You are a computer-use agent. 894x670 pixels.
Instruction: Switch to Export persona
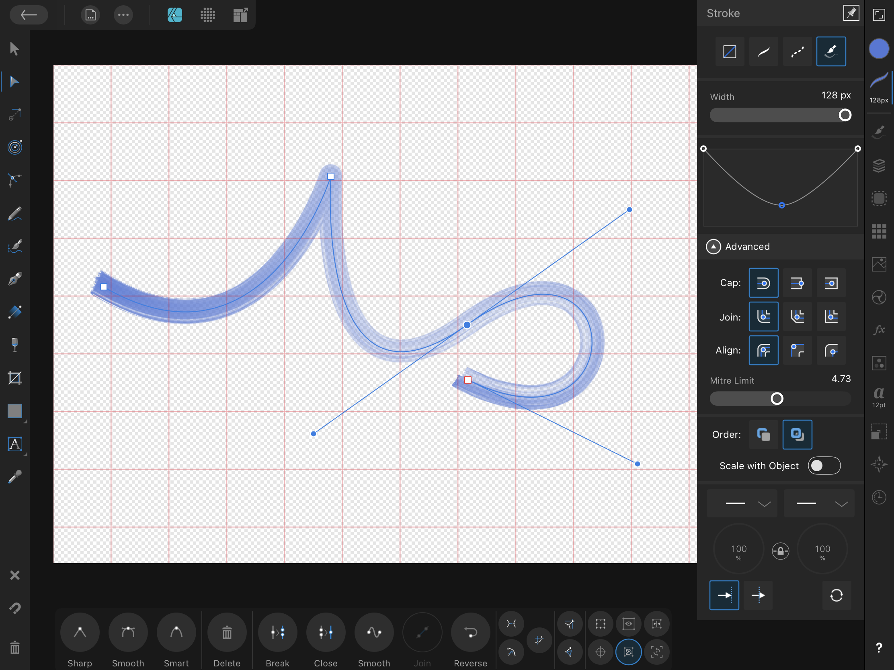240,15
